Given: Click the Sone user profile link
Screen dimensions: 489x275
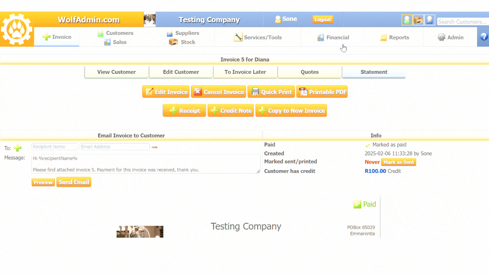Looking at the screenshot, I should pos(286,19).
